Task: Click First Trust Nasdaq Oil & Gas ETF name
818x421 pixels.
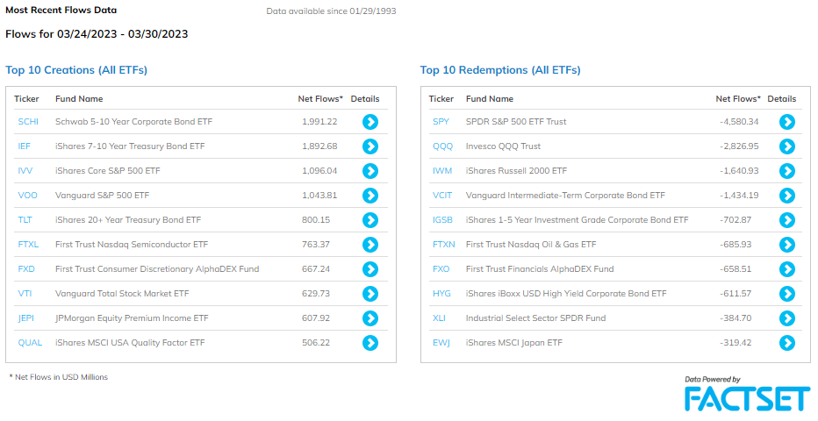Action: click(531, 244)
